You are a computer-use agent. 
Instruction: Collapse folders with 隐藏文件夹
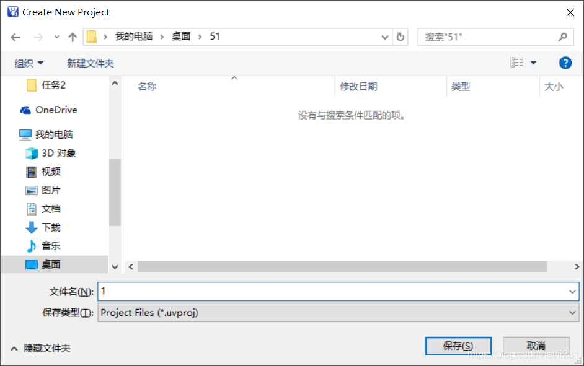tap(40, 349)
